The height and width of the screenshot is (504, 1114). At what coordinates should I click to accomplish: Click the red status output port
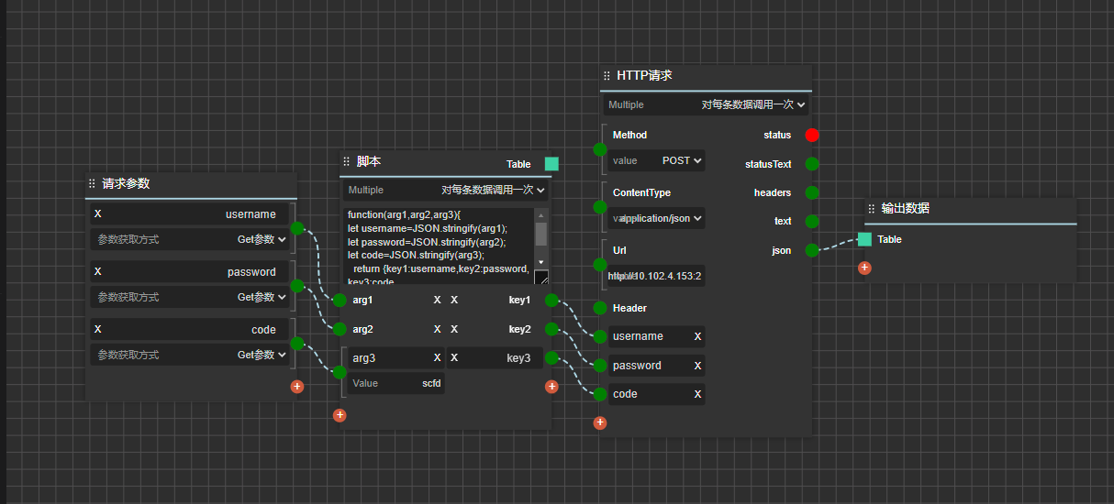point(811,136)
